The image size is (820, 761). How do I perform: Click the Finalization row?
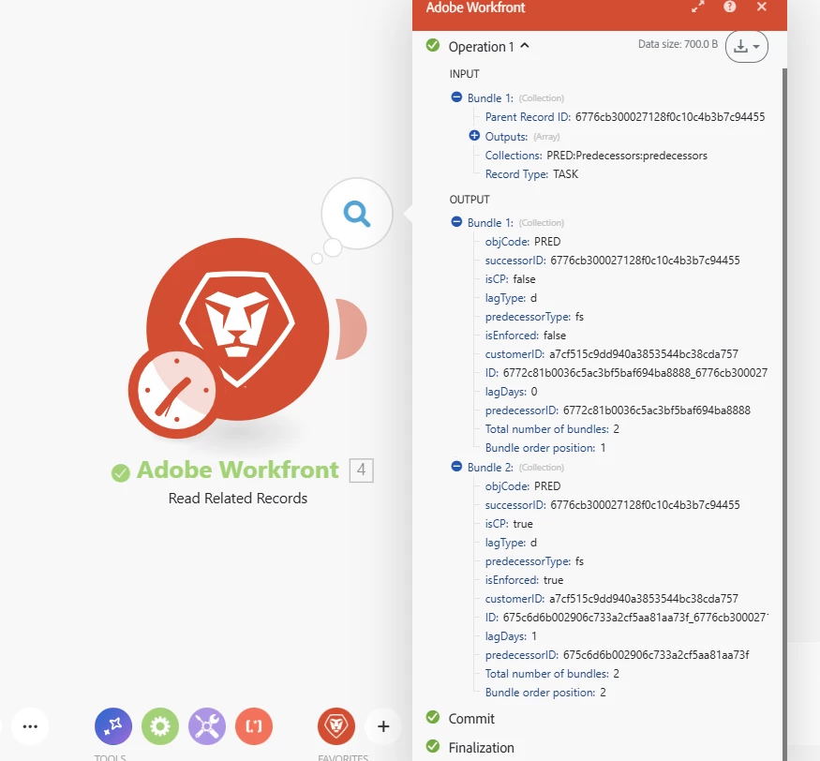(481, 747)
